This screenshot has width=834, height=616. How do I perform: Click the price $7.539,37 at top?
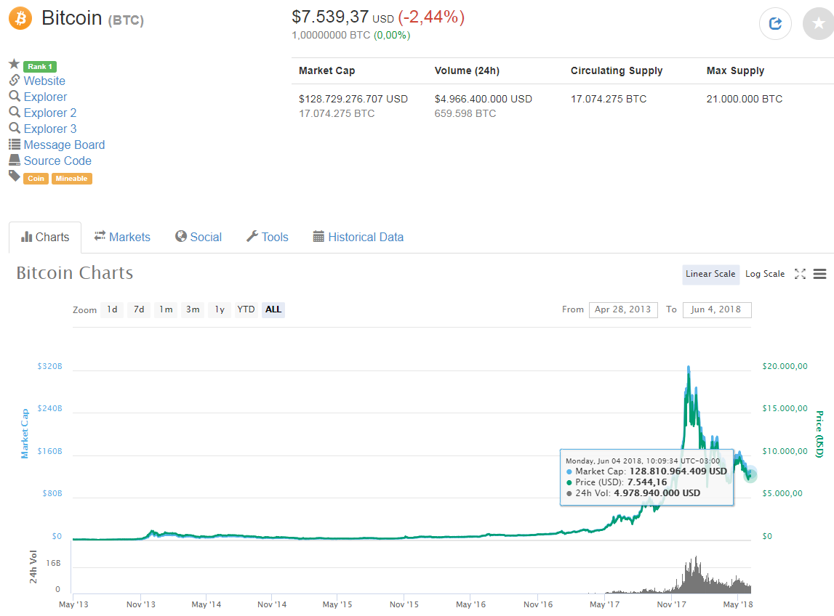click(330, 17)
